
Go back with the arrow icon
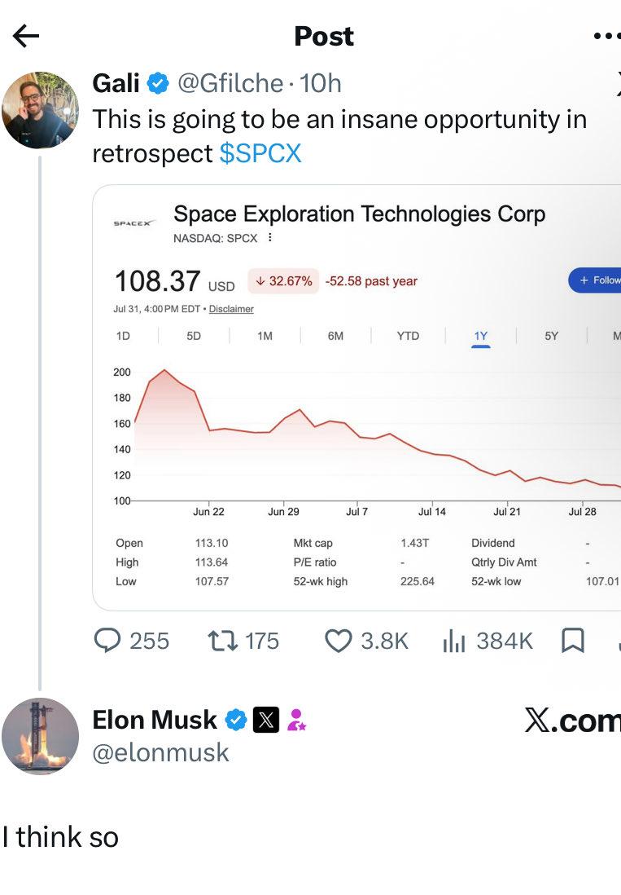tap(26, 36)
